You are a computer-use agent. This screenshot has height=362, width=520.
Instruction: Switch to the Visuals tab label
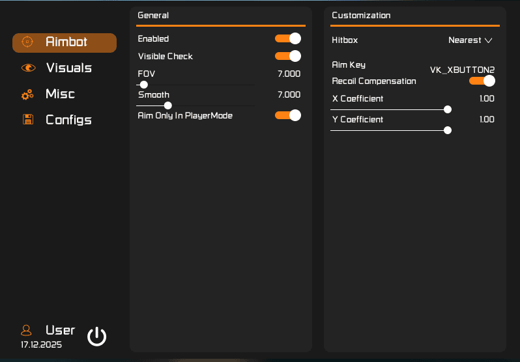[x=68, y=68]
